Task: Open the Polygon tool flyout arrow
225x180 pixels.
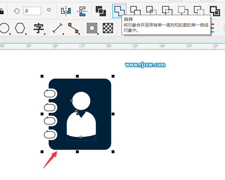Action: coord(26,34)
